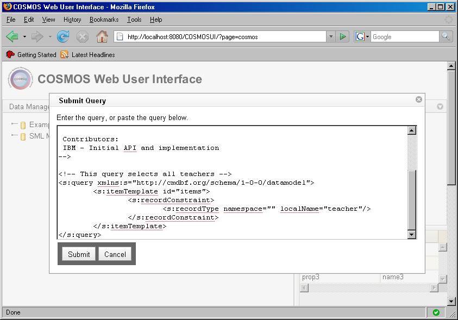Click the query textarea scrollbar thumb

click(x=412, y=200)
